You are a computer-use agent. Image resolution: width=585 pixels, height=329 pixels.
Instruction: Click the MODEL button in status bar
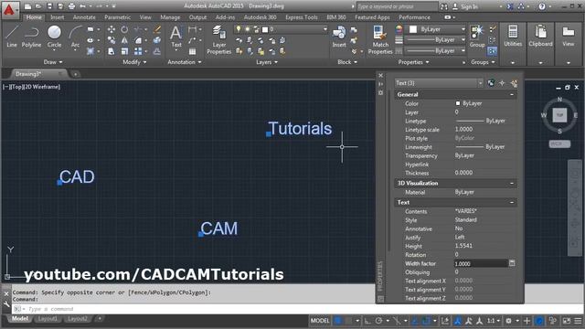tap(320, 321)
